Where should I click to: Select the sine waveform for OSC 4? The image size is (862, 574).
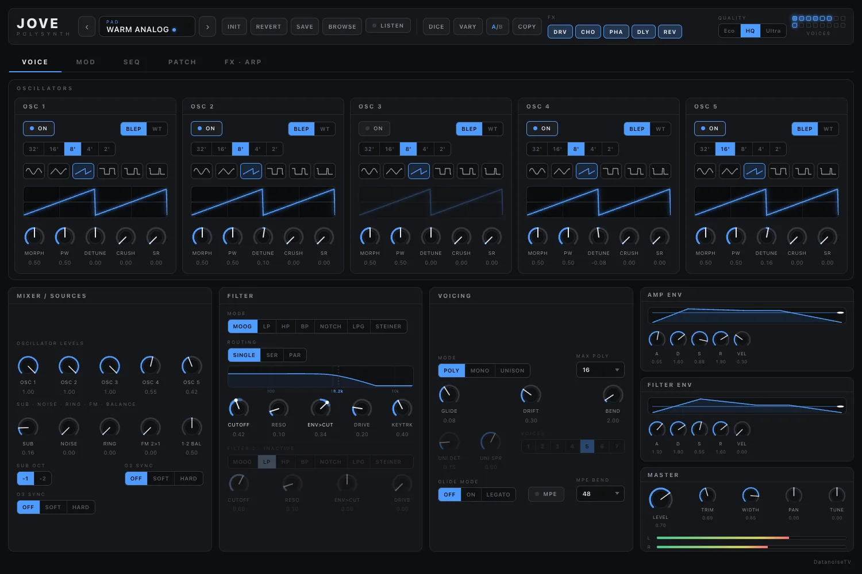click(537, 171)
